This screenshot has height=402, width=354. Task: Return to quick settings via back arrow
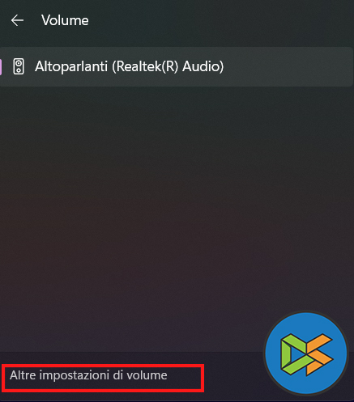coord(17,20)
